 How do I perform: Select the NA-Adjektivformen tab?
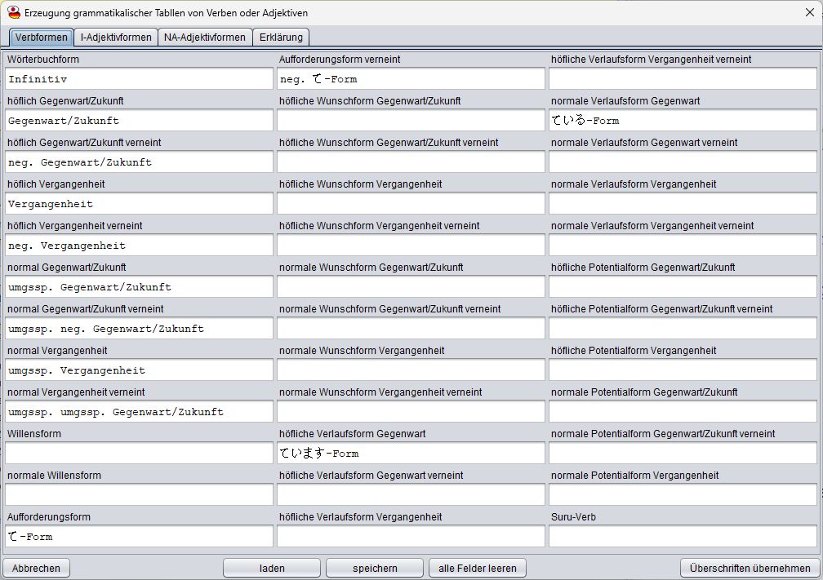point(204,38)
